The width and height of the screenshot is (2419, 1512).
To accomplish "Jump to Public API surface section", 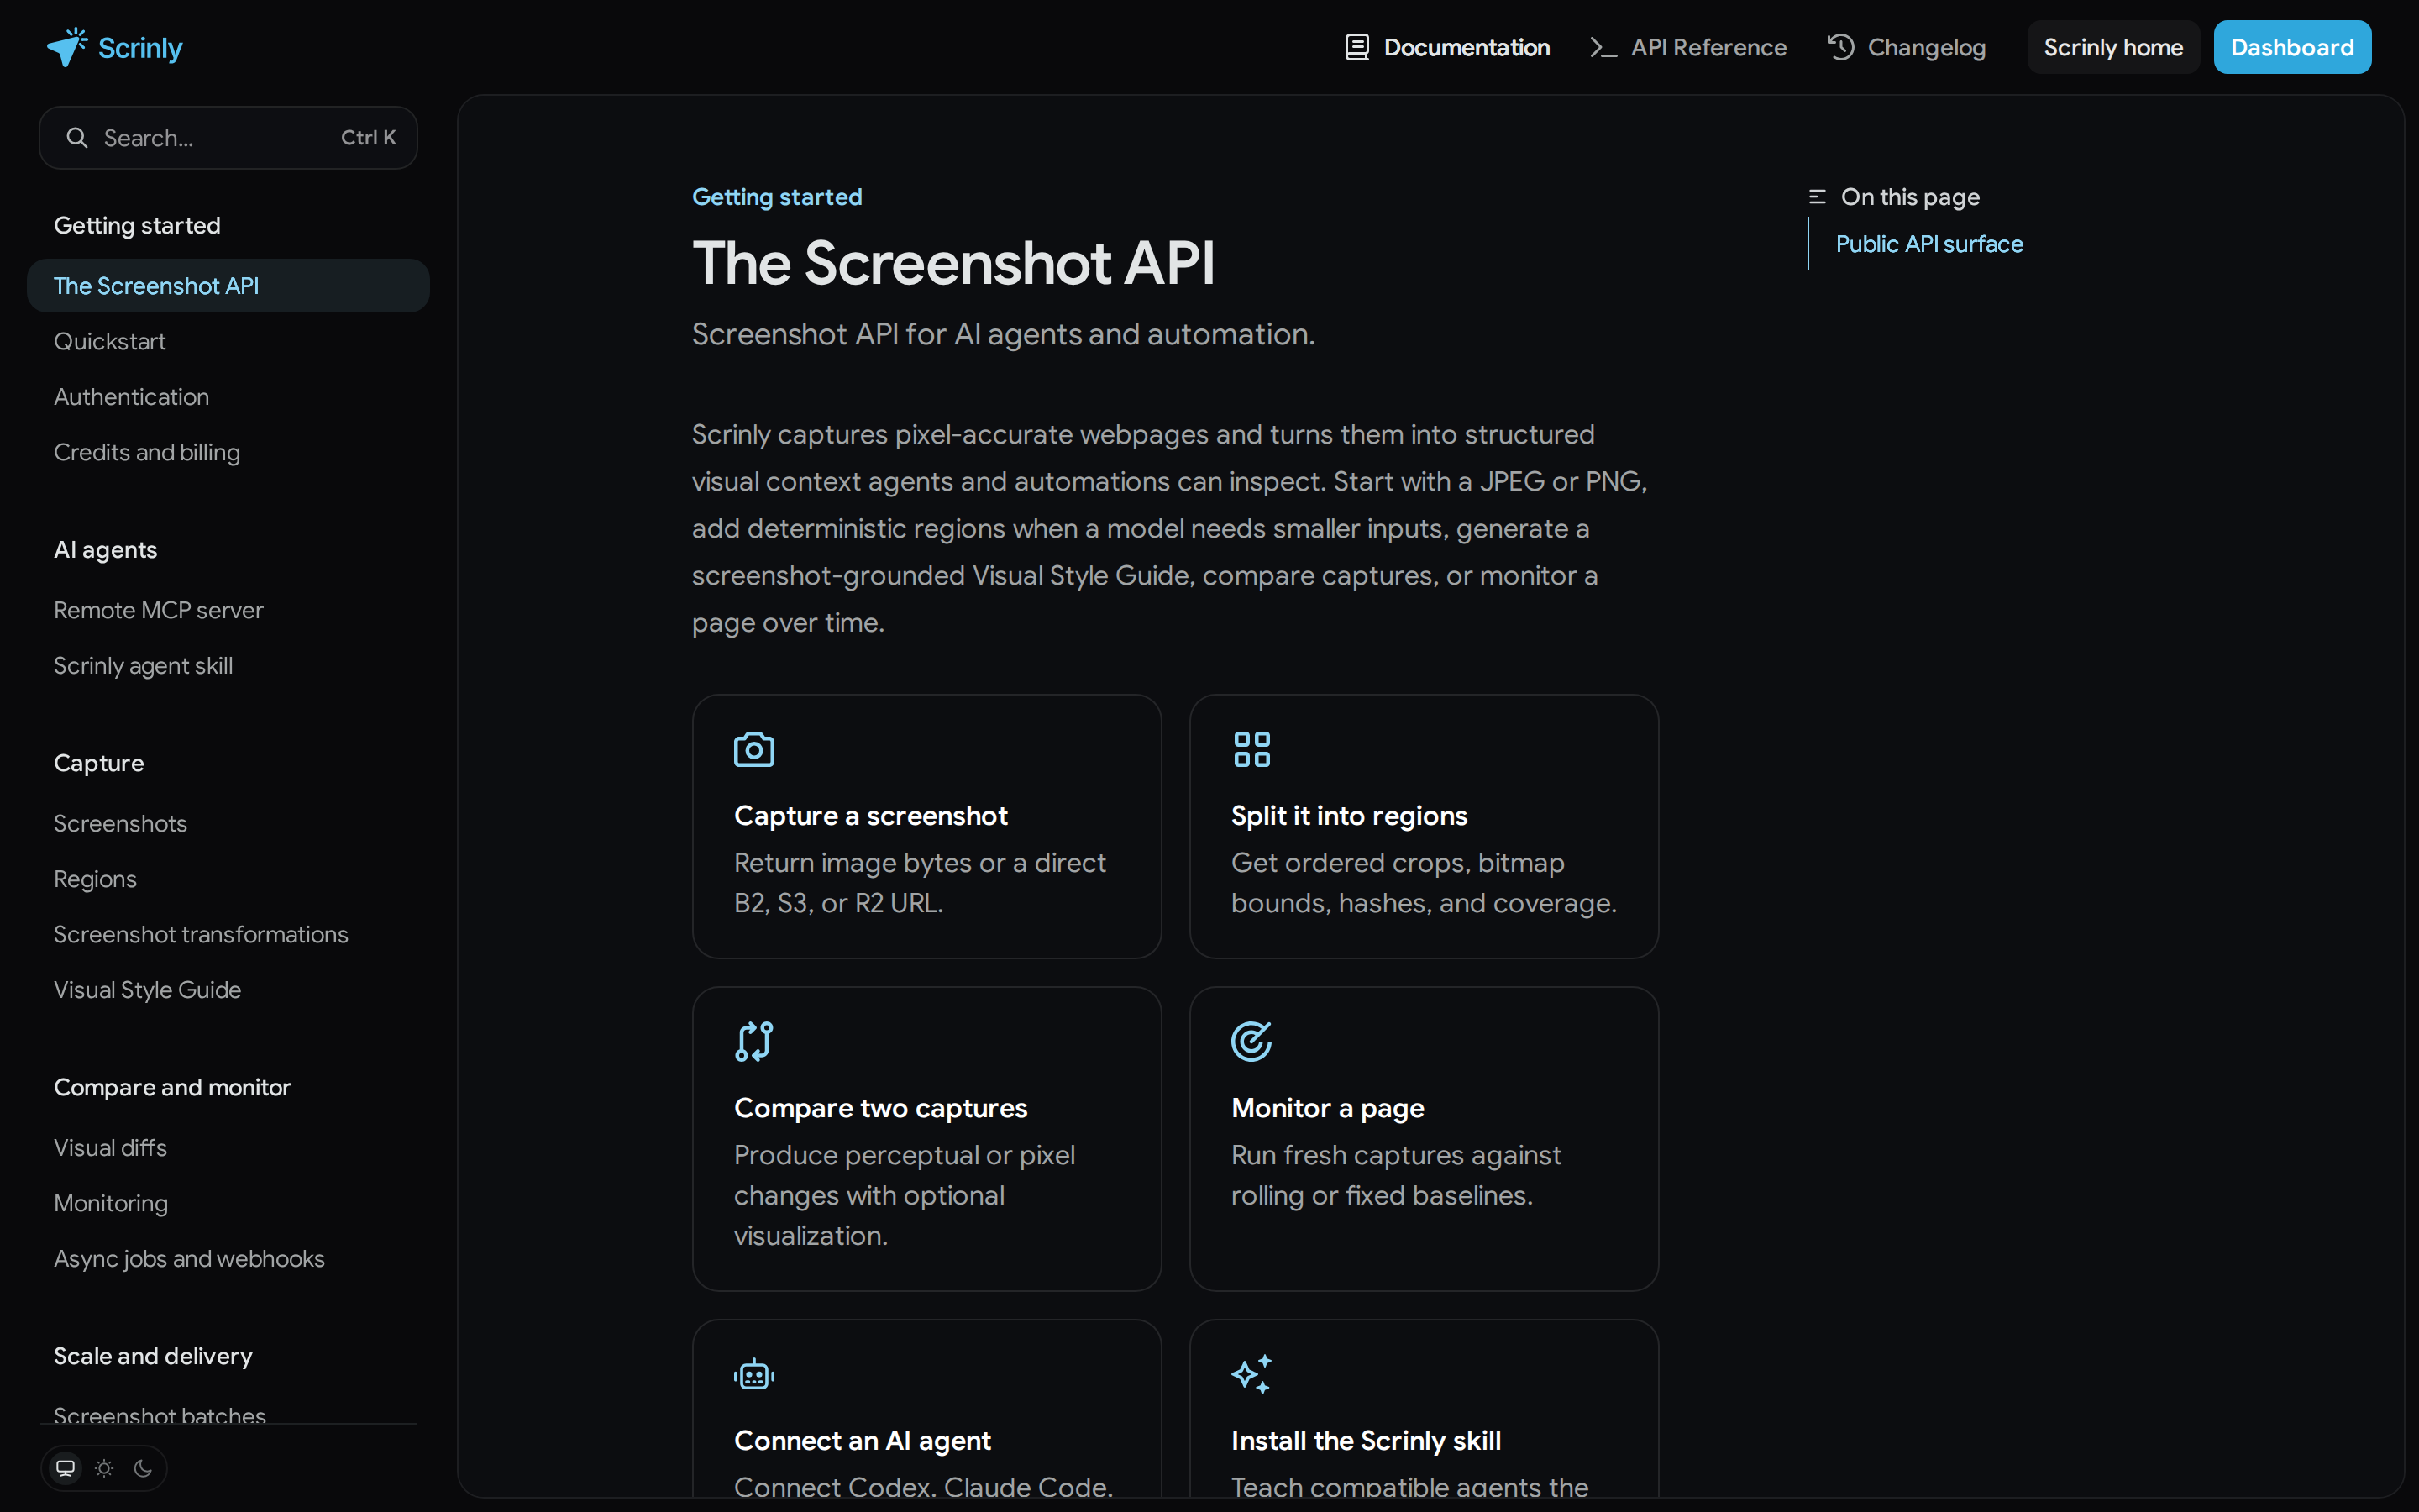I will click(1929, 244).
